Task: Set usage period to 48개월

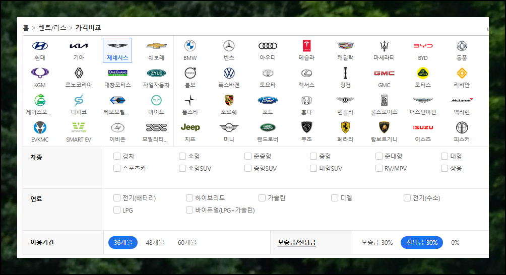Action: pyautogui.click(x=155, y=242)
